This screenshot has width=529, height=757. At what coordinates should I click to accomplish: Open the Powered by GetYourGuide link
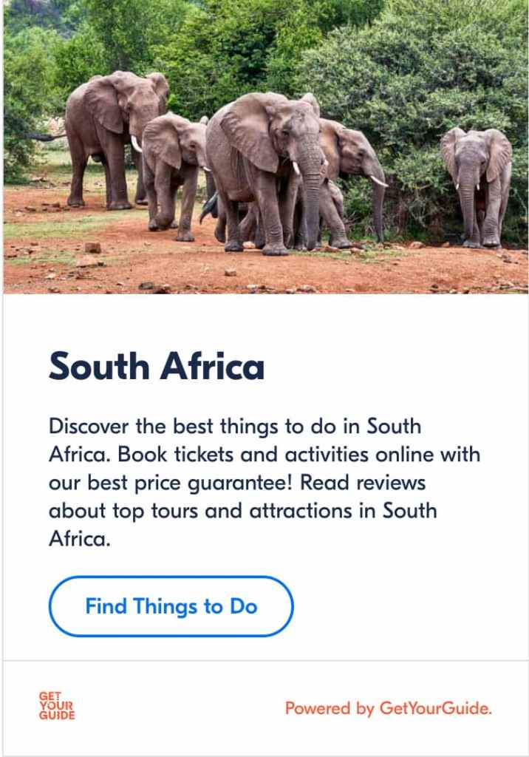pyautogui.click(x=388, y=708)
